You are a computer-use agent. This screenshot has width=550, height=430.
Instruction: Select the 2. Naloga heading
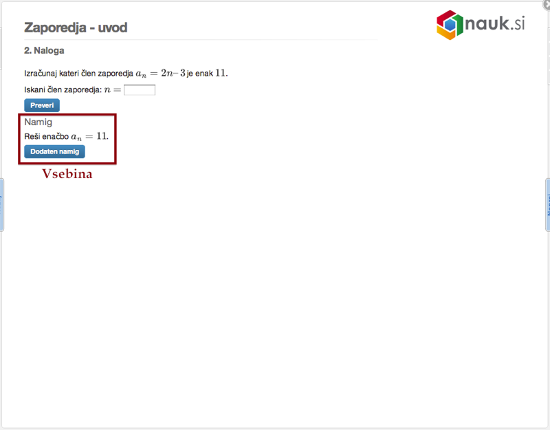(44, 51)
